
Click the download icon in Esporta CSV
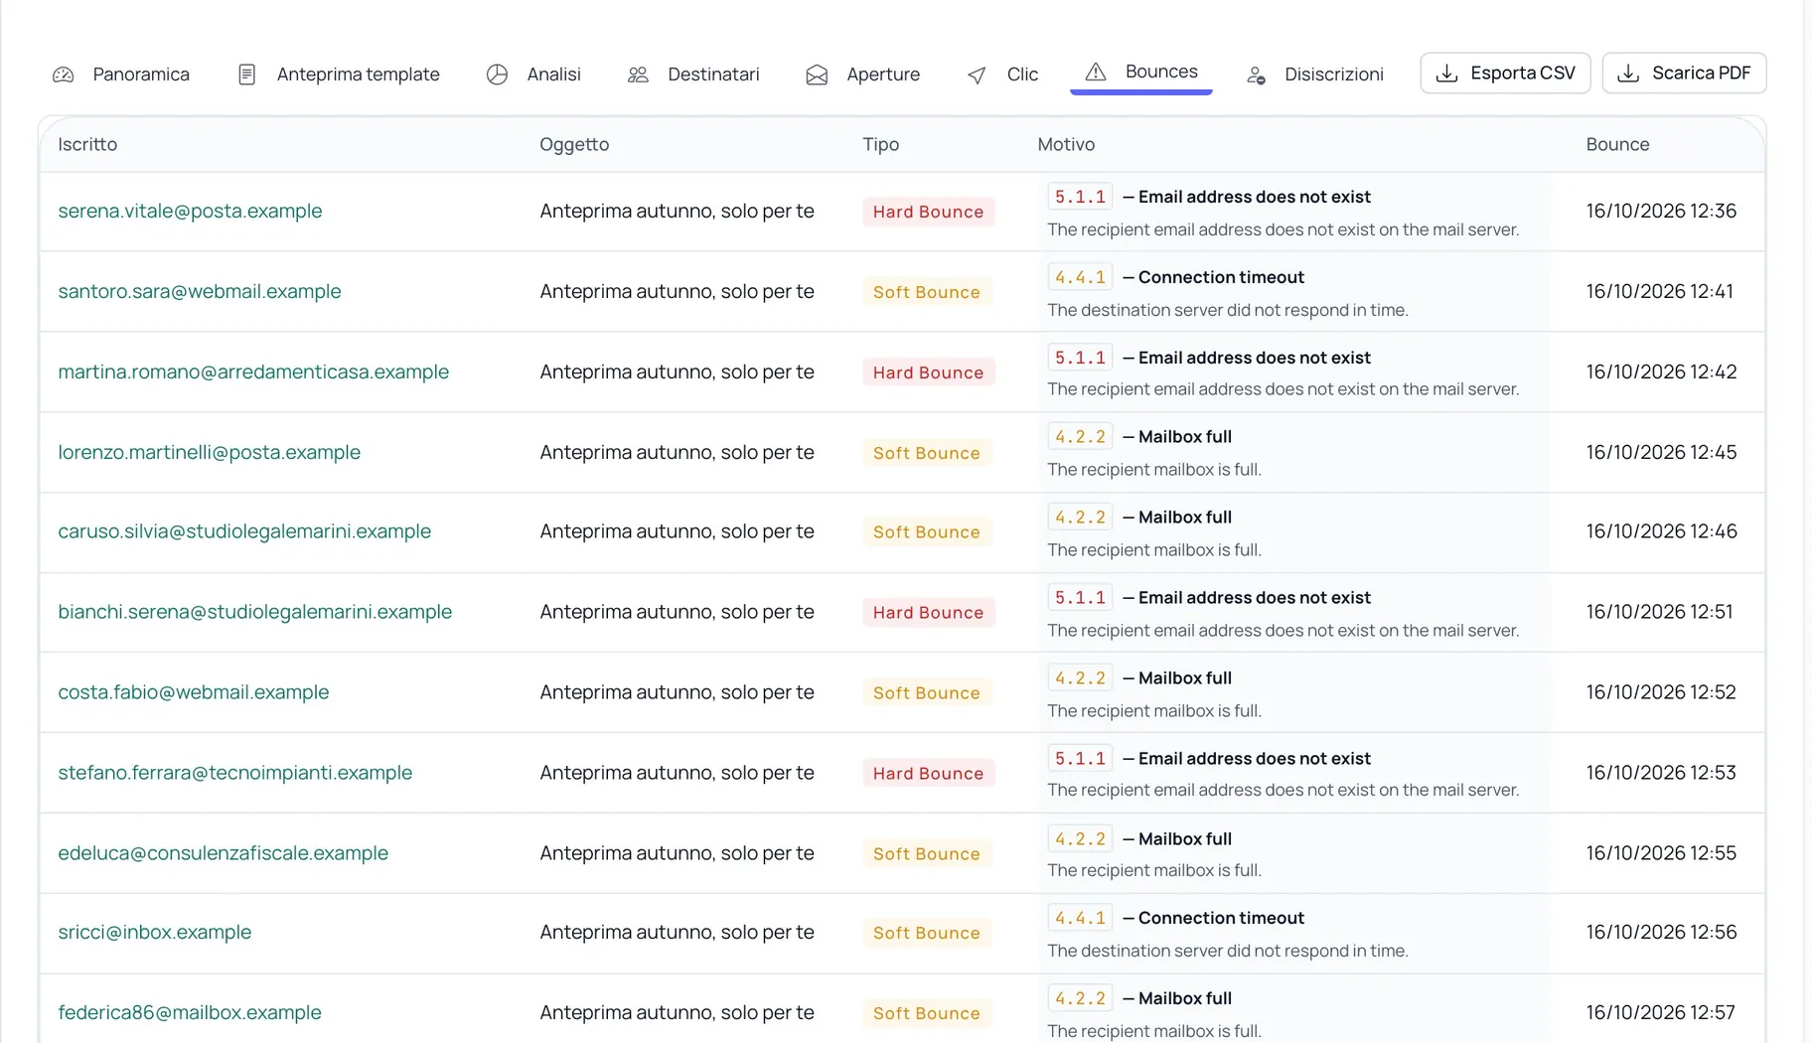point(1447,74)
